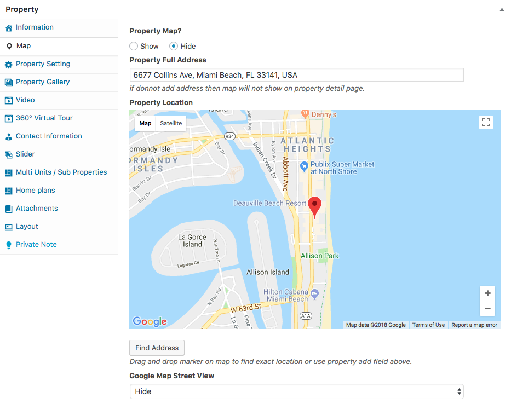Open the Attachments tab
Screen dimensions: 511x404
click(x=59, y=209)
